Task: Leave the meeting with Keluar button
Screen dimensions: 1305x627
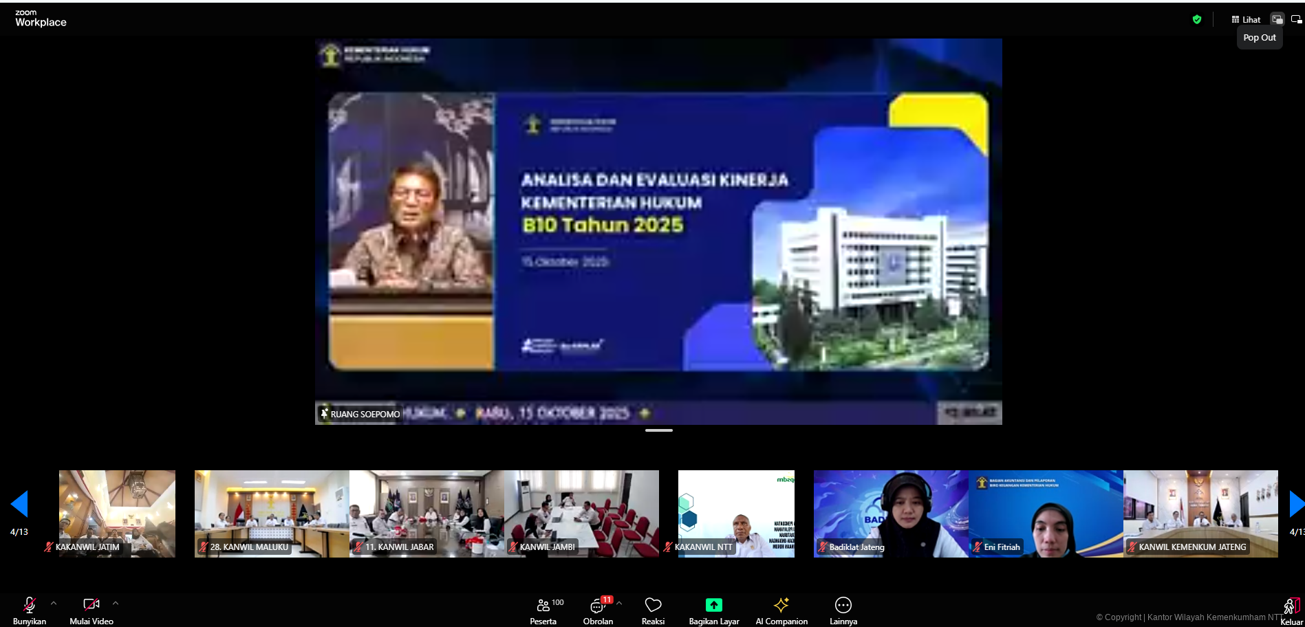Action: point(1291,610)
